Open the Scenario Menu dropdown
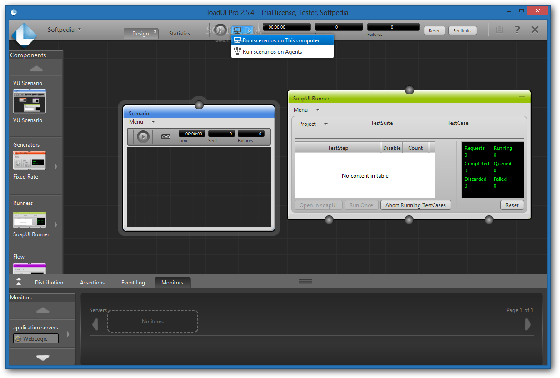Viewport: 560px width, 378px height. point(142,122)
